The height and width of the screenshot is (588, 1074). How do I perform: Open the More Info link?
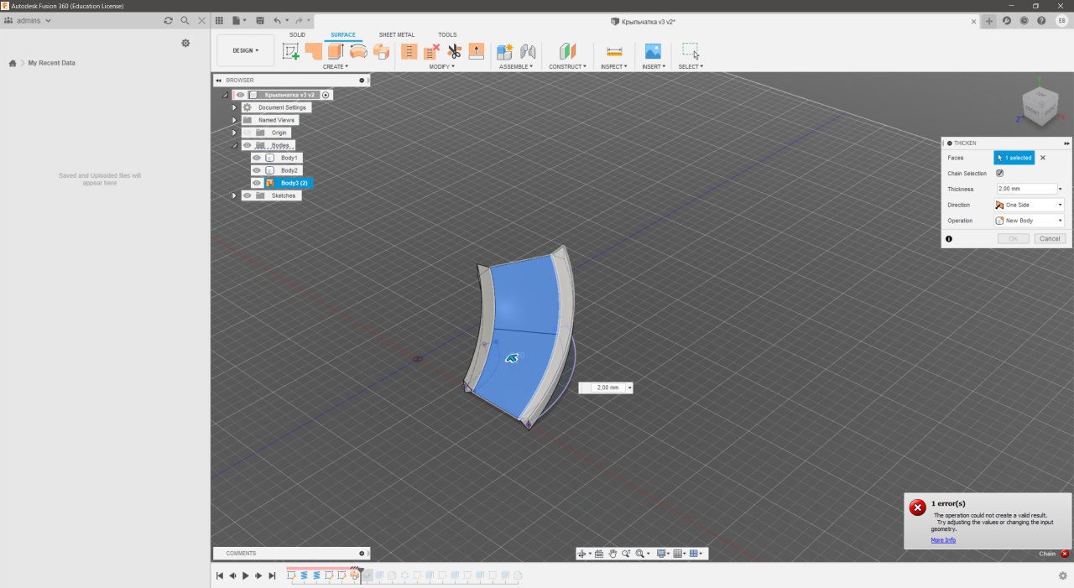pos(943,540)
